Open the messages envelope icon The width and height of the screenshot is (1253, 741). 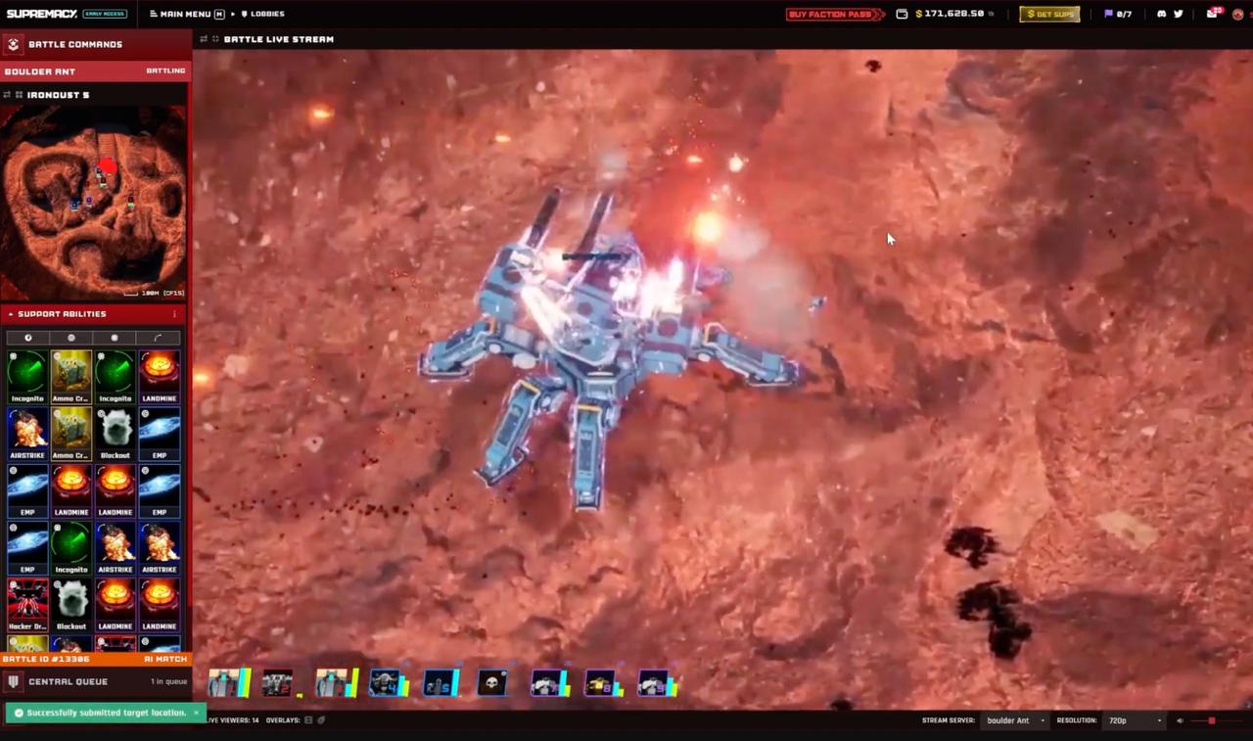coord(1212,14)
